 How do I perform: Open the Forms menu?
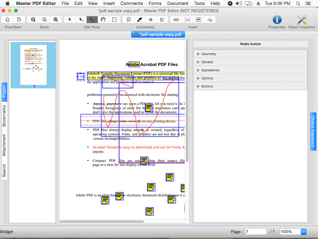[x=155, y=3]
